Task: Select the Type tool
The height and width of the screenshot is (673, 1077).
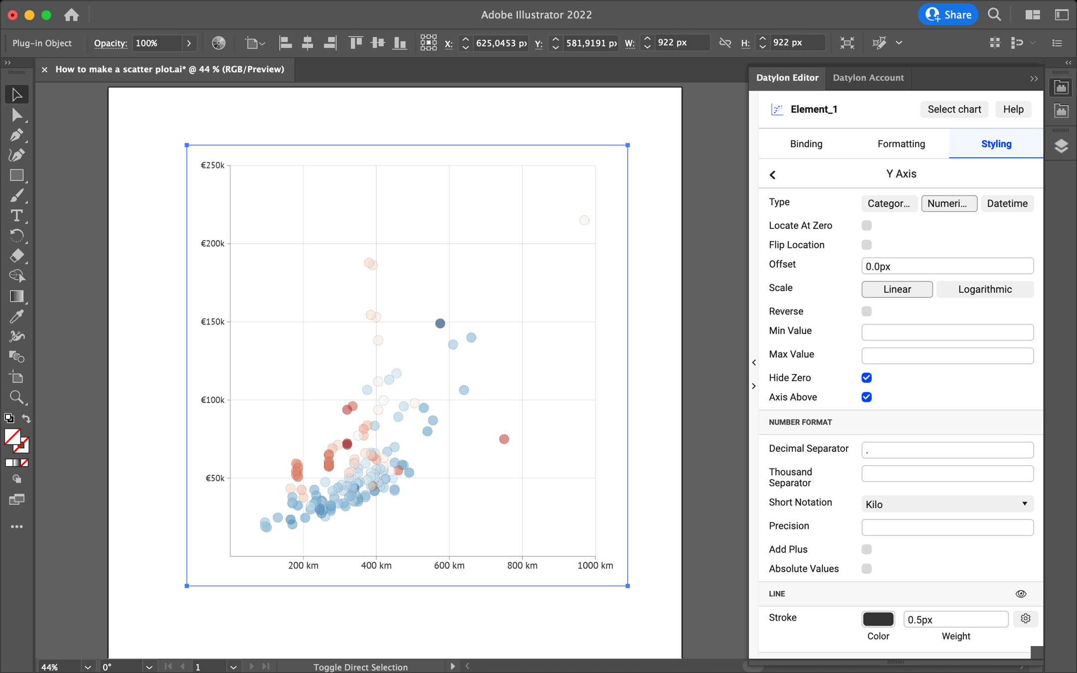Action: click(x=16, y=216)
